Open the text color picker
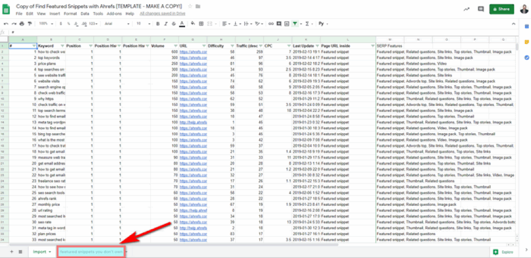 181,24
